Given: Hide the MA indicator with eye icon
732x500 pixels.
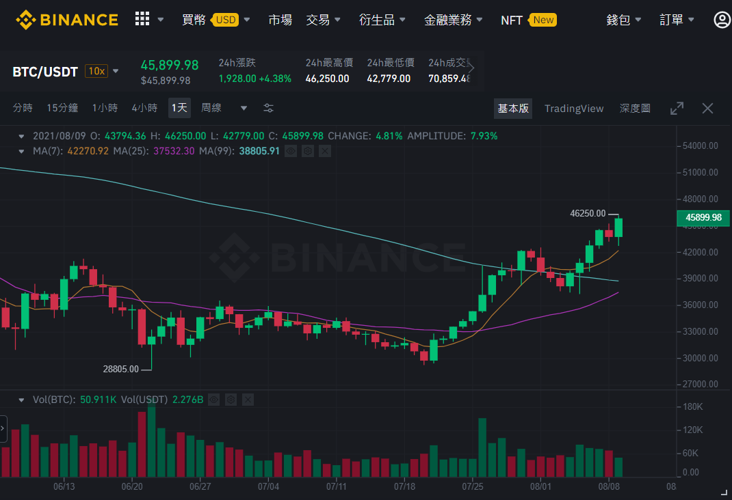Looking at the screenshot, I should point(291,151).
